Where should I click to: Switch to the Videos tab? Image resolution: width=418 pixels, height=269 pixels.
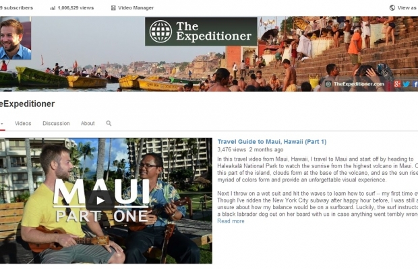(23, 123)
